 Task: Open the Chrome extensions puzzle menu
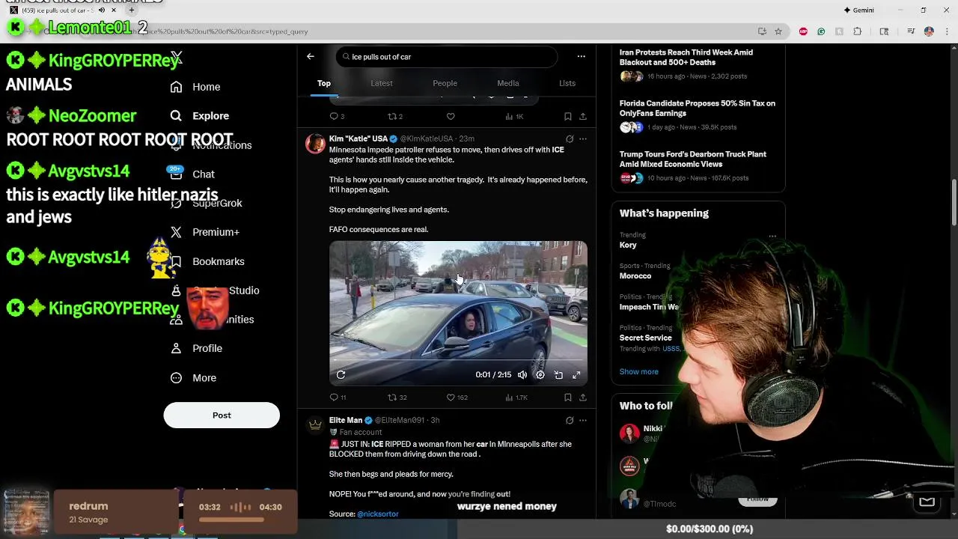click(x=858, y=31)
